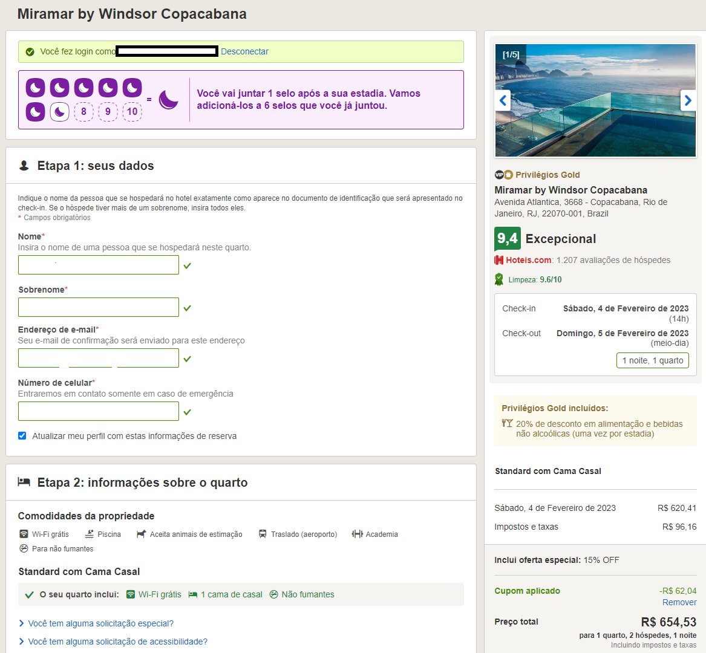Click the Preço total amount R$ 654,53
This screenshot has width=706, height=653.
point(668,622)
